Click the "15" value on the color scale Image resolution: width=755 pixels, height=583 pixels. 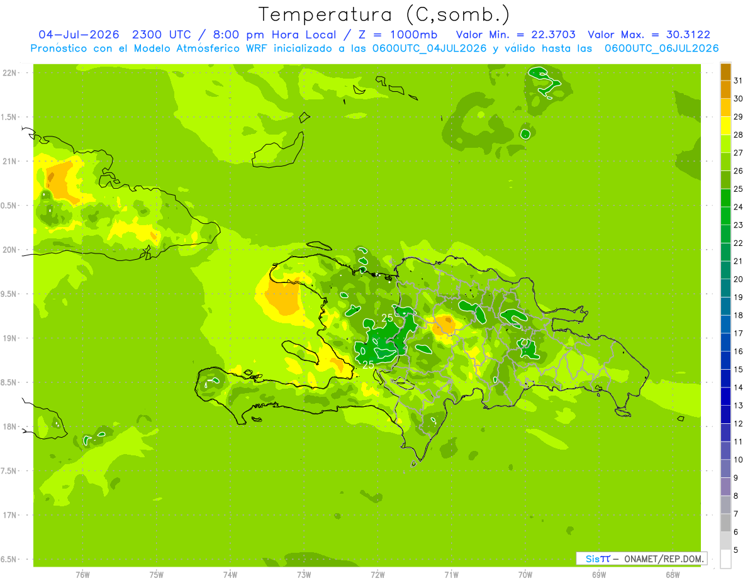[739, 369]
